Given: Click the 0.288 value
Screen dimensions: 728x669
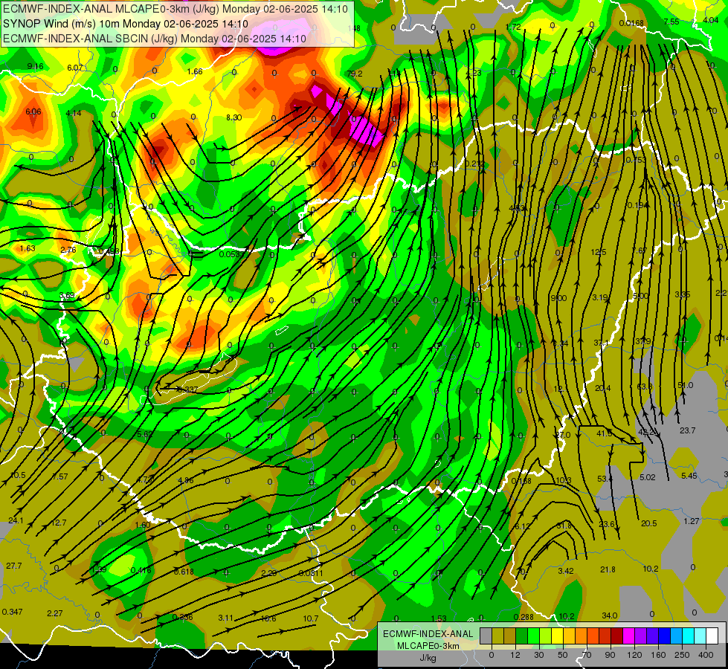Looking at the screenshot, I should (x=524, y=616).
